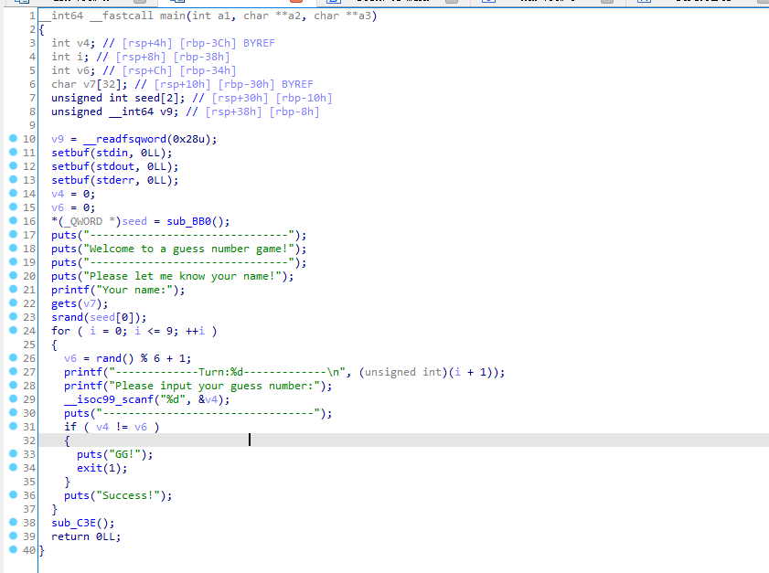Image resolution: width=769 pixels, height=573 pixels.
Task: Click the stdout argument on line 12
Action: tap(115, 166)
